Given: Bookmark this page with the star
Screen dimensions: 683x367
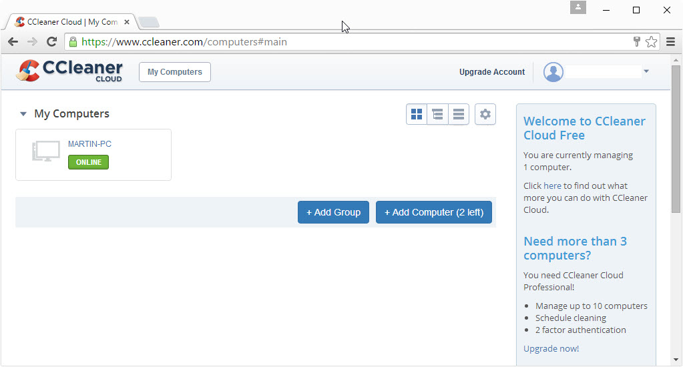Looking at the screenshot, I should 651,42.
